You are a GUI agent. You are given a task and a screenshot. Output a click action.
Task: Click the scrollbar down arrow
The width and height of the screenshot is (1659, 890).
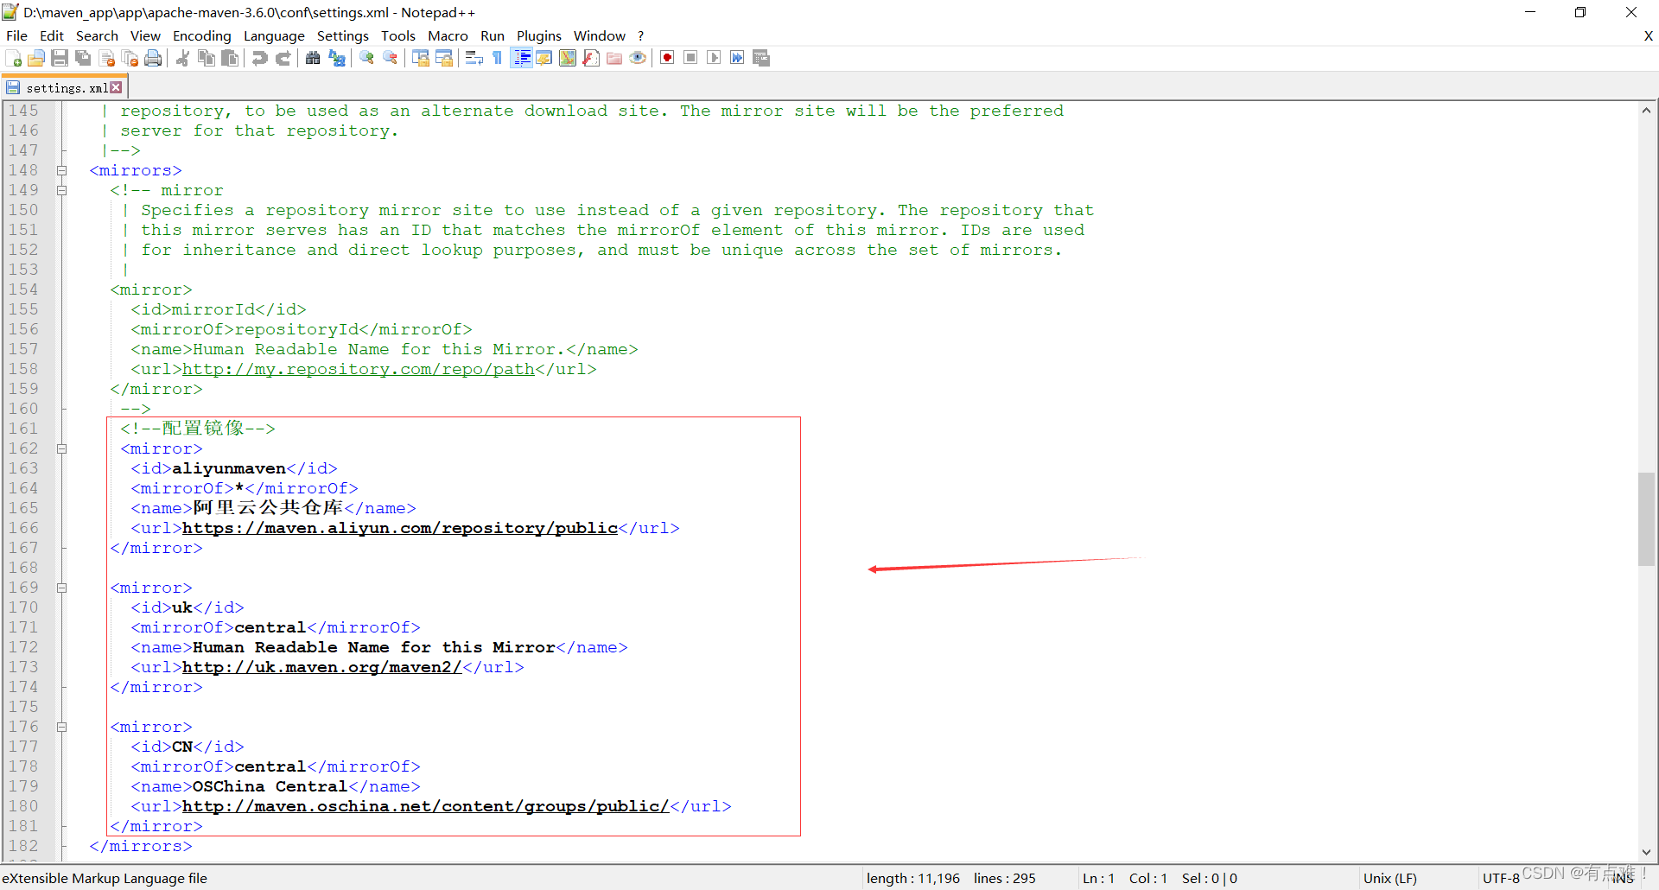pos(1646,852)
